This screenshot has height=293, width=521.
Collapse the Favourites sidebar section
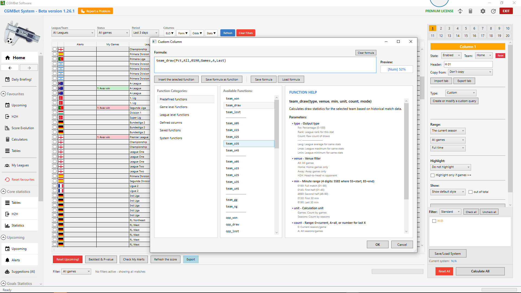pyautogui.click(x=3, y=94)
